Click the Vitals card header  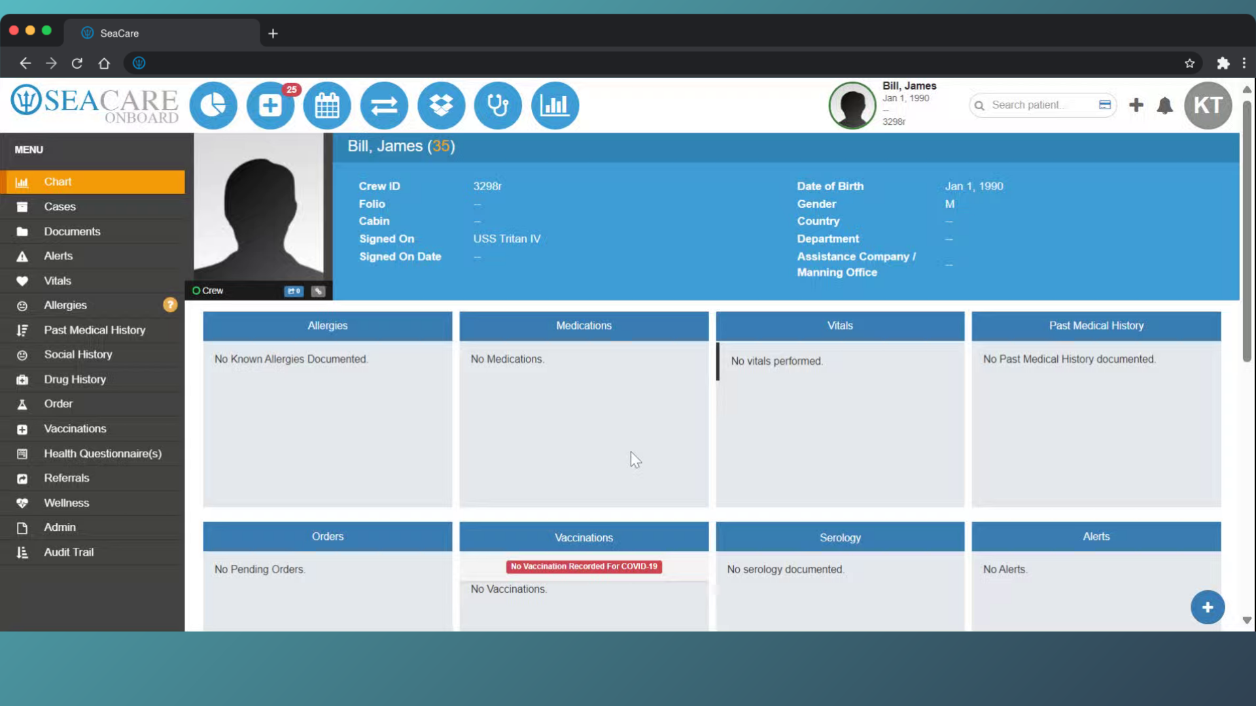pyautogui.click(x=840, y=326)
